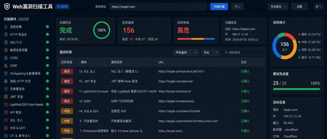Start scanning with 开始扫描 button
327x139 pixels.
coord(219,7)
